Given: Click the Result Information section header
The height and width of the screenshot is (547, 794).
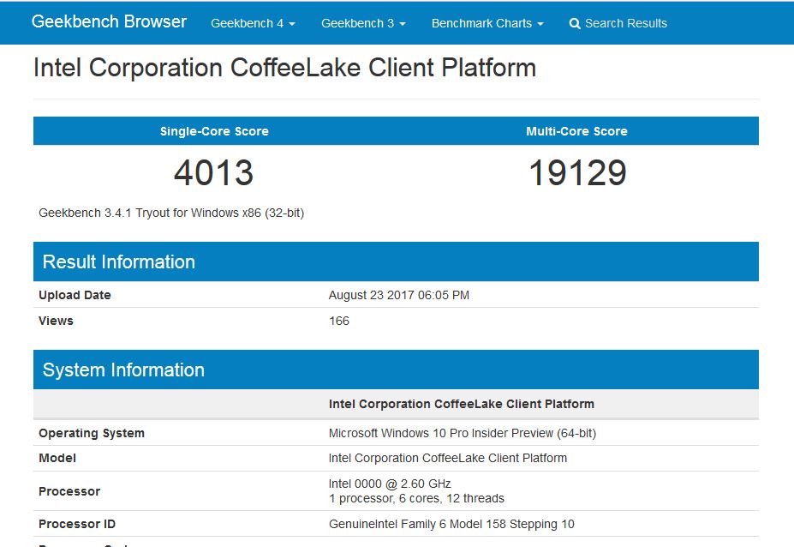Looking at the screenshot, I should coord(396,261).
